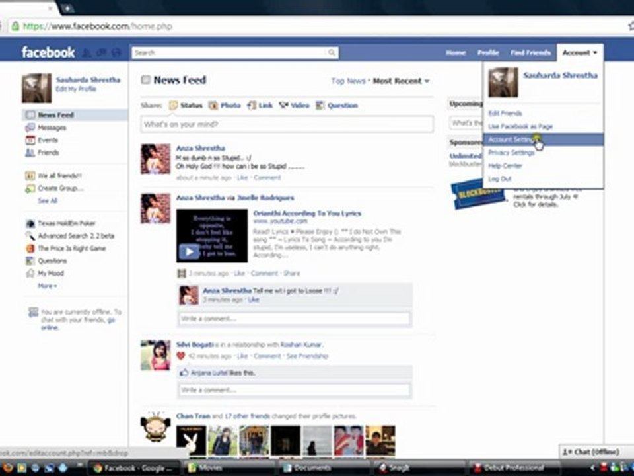Go to Profile in header

click(488, 53)
